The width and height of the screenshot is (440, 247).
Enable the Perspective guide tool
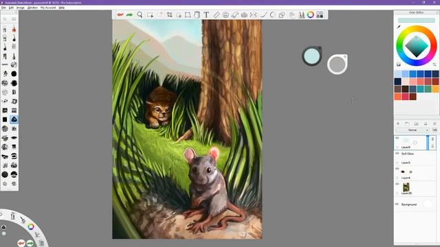point(244,14)
